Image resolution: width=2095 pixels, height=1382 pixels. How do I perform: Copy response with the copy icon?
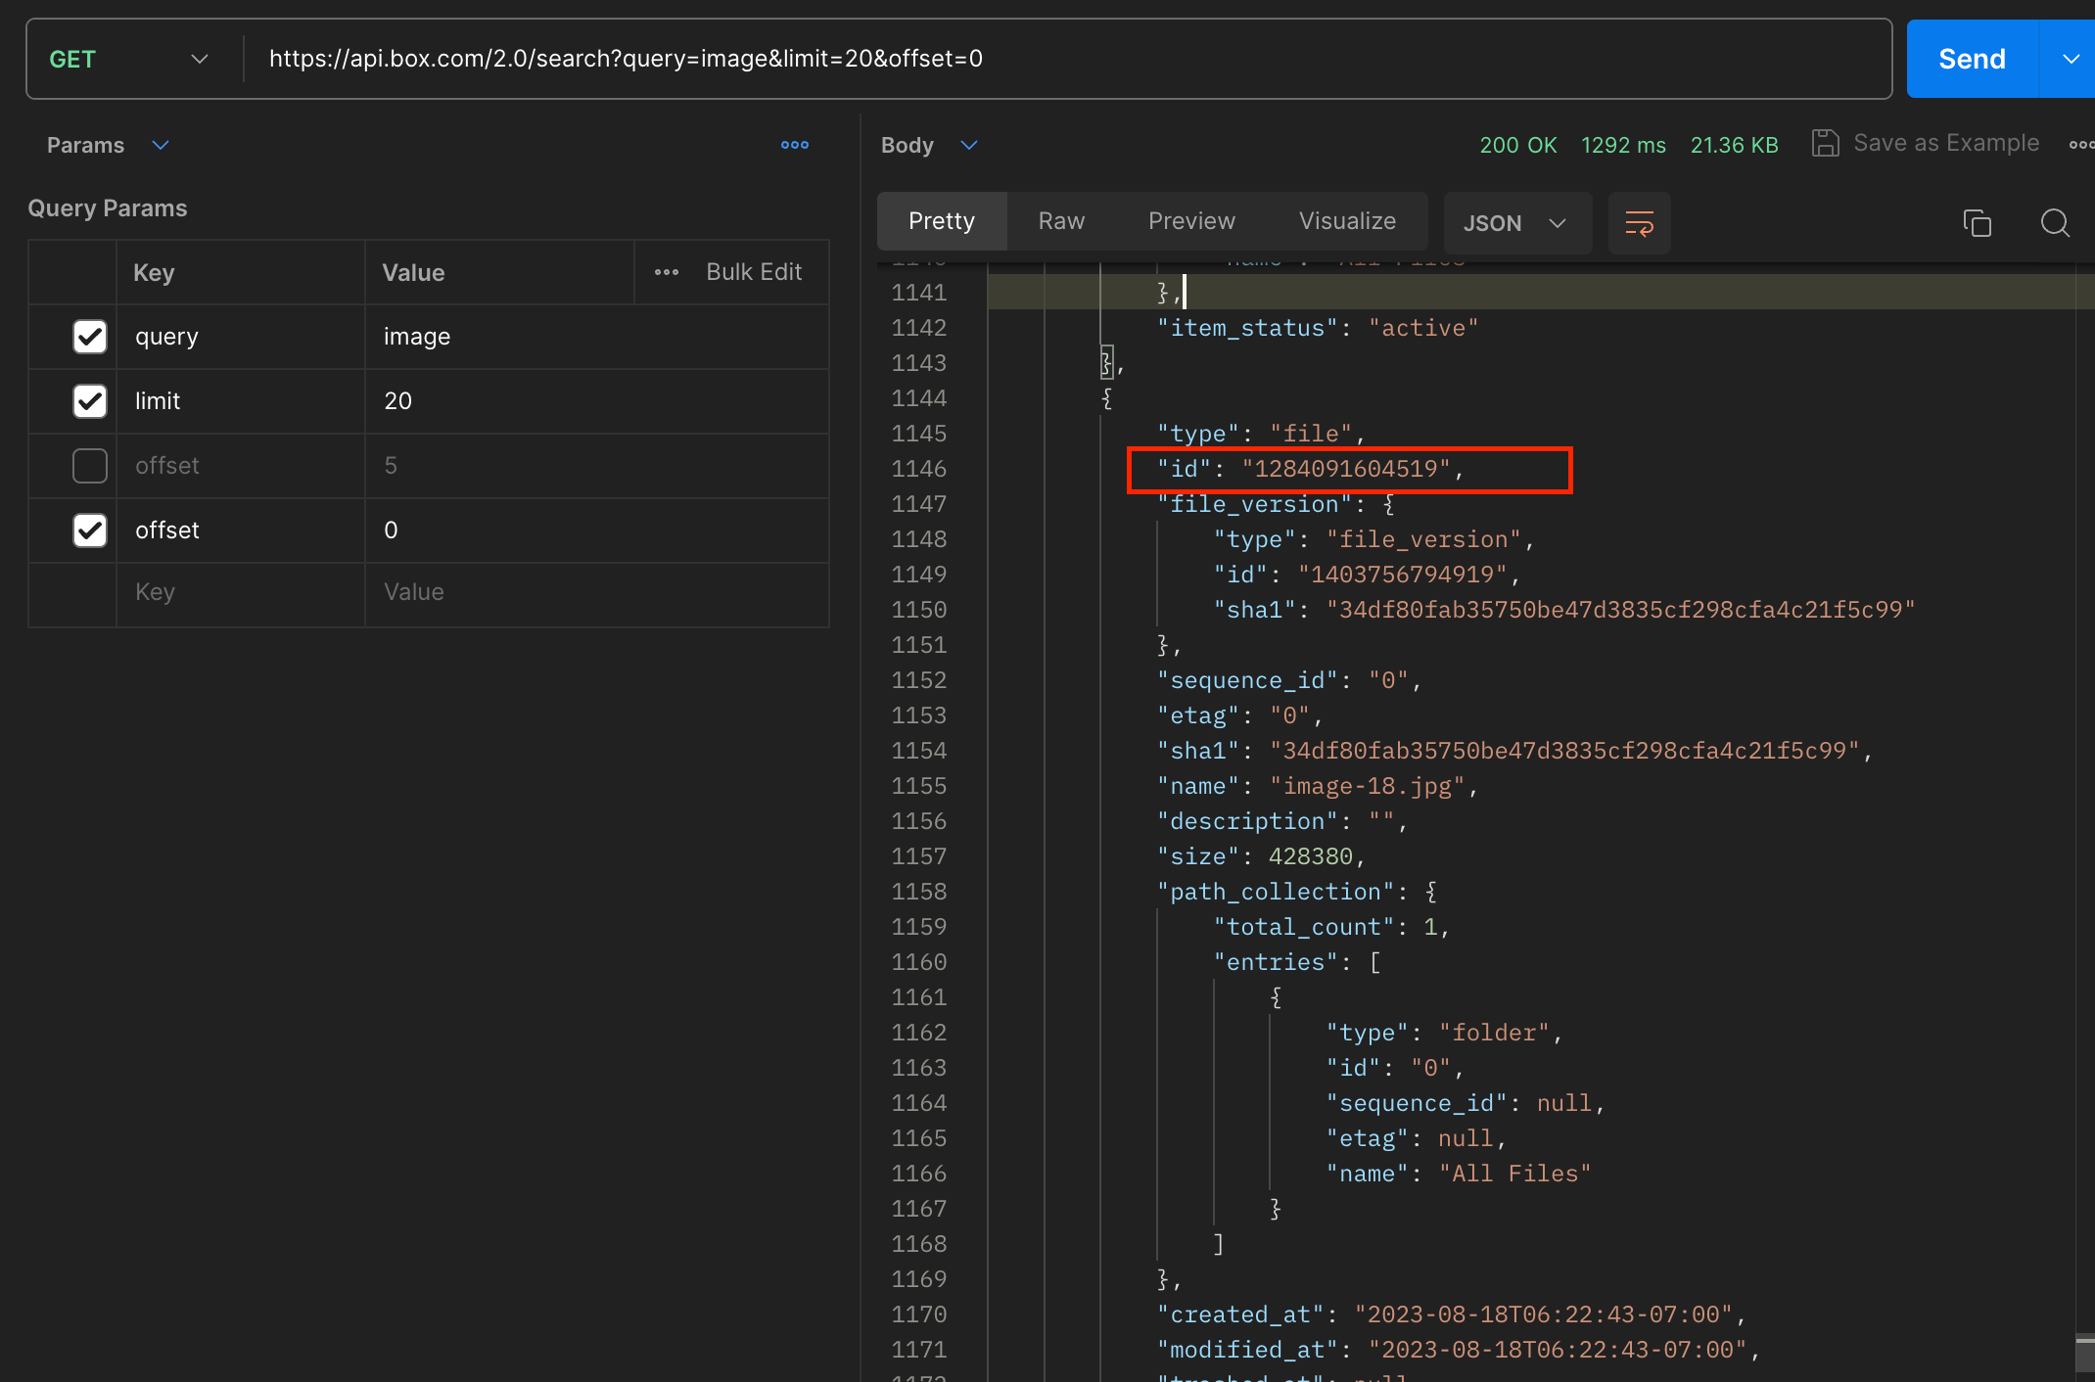click(x=1977, y=223)
